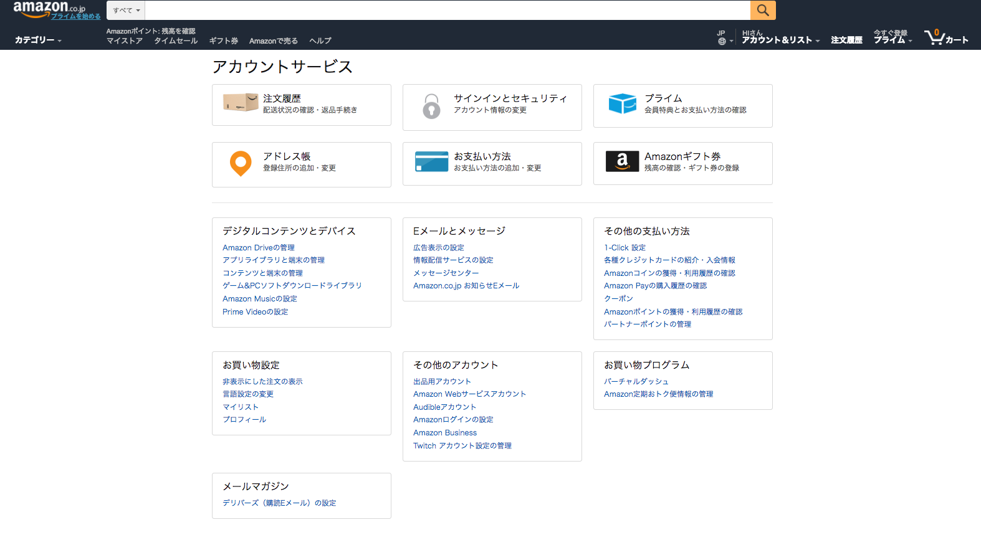Image resolution: width=981 pixels, height=550 pixels.
Task: Click Audibleアカウント link
Action: pyautogui.click(x=444, y=407)
